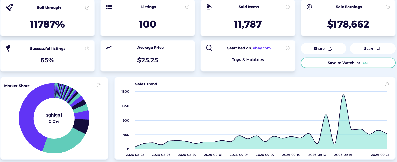This screenshot has height=162, width=397.
Task: Click the 65% successful listings value
Action: pos(47,60)
